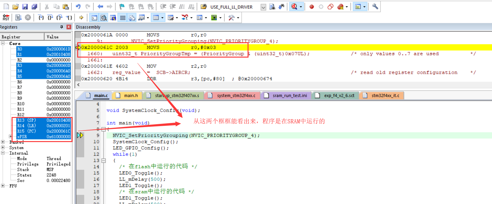
Task: Click the Step Into icon
Action: 41,18
